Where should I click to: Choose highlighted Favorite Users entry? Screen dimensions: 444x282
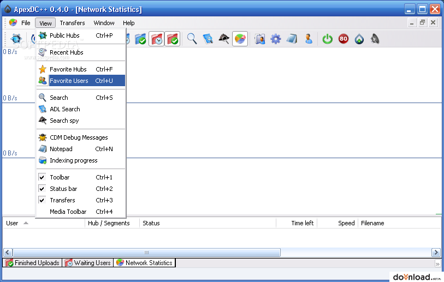pyautogui.click(x=81, y=81)
